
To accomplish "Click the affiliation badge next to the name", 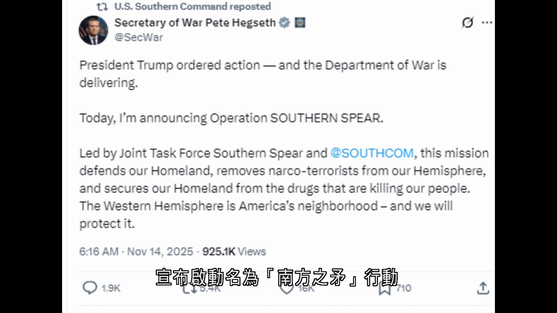I will tap(300, 23).
